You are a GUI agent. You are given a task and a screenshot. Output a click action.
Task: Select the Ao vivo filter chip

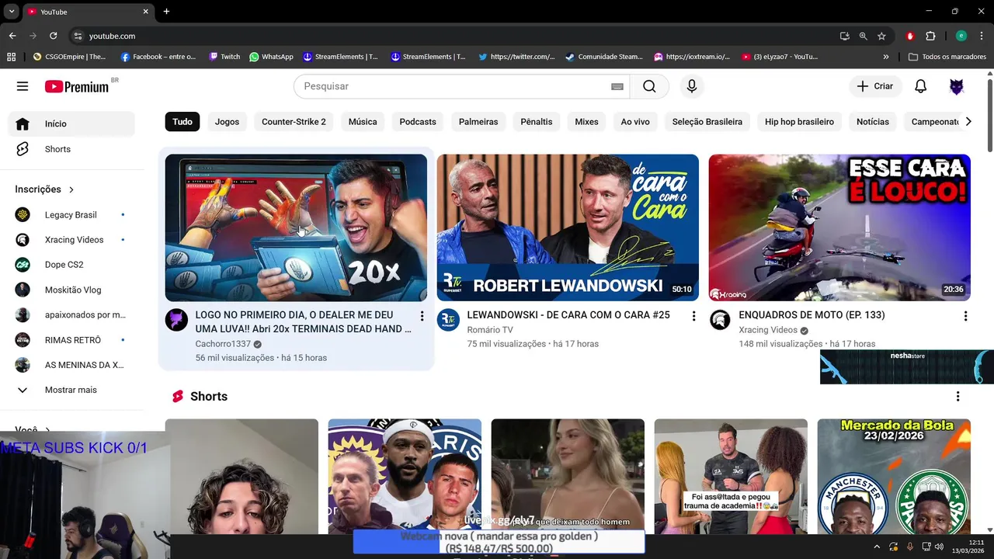(635, 122)
